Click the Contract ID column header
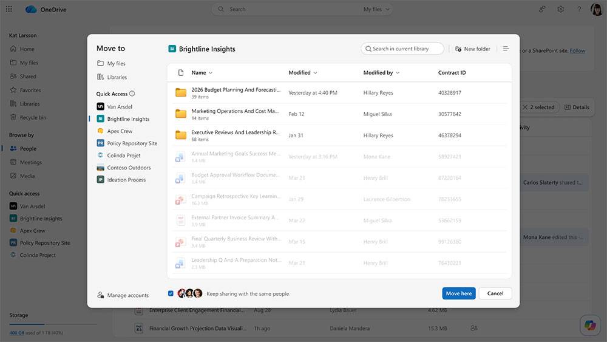Screen dimensions: 607x342 click(452, 73)
